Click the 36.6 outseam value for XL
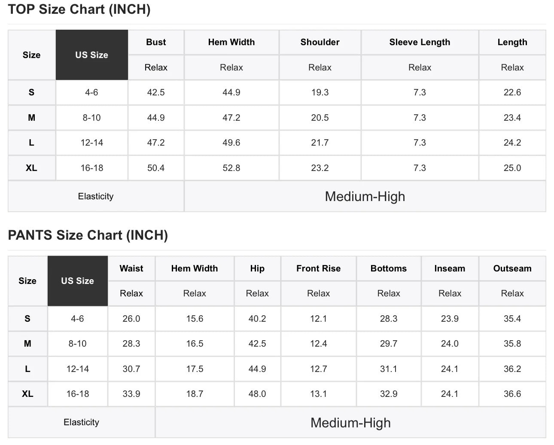The width and height of the screenshot is (554, 445). coord(512,394)
